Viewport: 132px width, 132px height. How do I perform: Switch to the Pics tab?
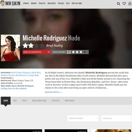point(15,101)
